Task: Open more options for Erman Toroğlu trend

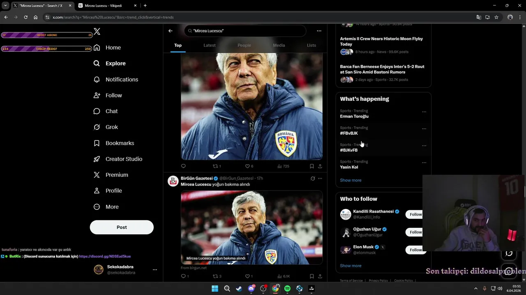Action: click(x=424, y=112)
